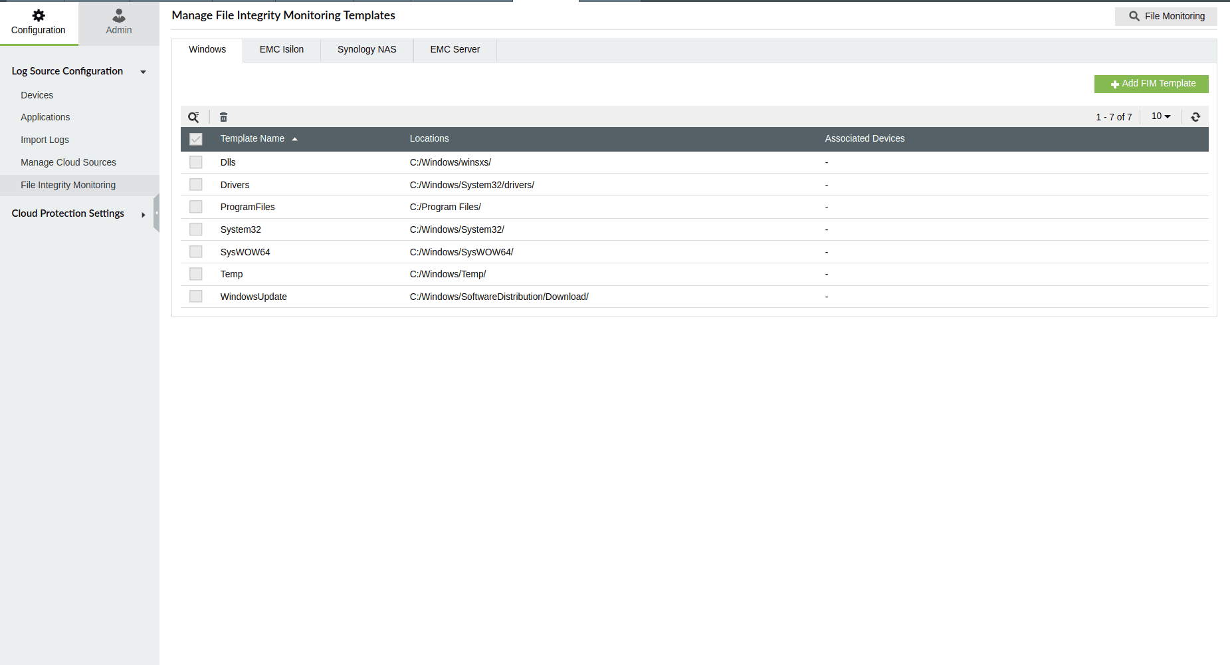Click the plus icon on Add FIM Template

tap(1115, 84)
